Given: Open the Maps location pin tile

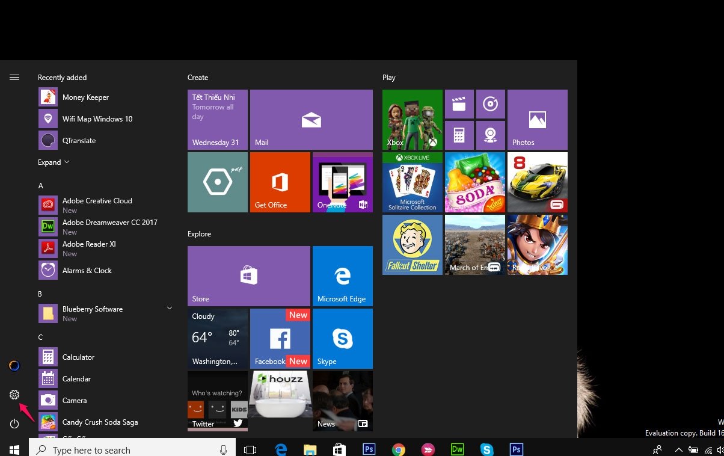Looking at the screenshot, I should (491, 135).
